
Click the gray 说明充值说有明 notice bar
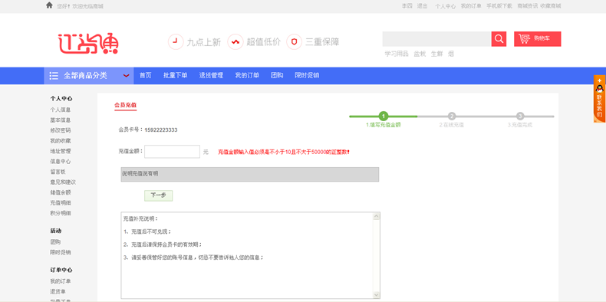(x=249, y=174)
